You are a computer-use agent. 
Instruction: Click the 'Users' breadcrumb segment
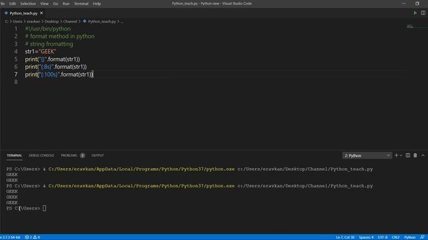tap(17, 21)
